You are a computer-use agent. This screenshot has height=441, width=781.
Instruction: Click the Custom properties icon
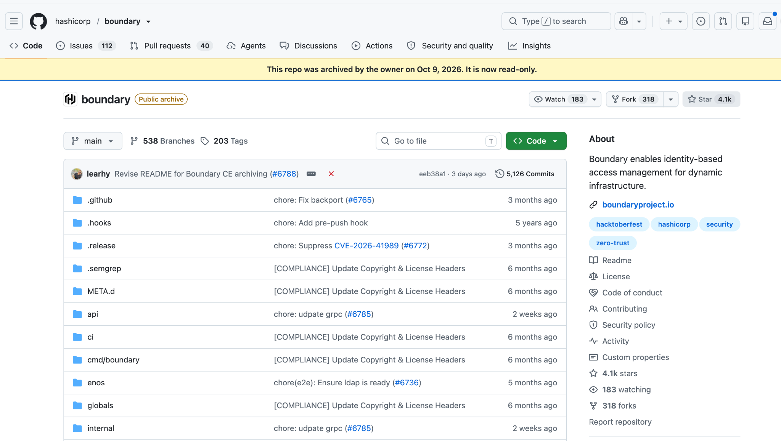coord(593,357)
